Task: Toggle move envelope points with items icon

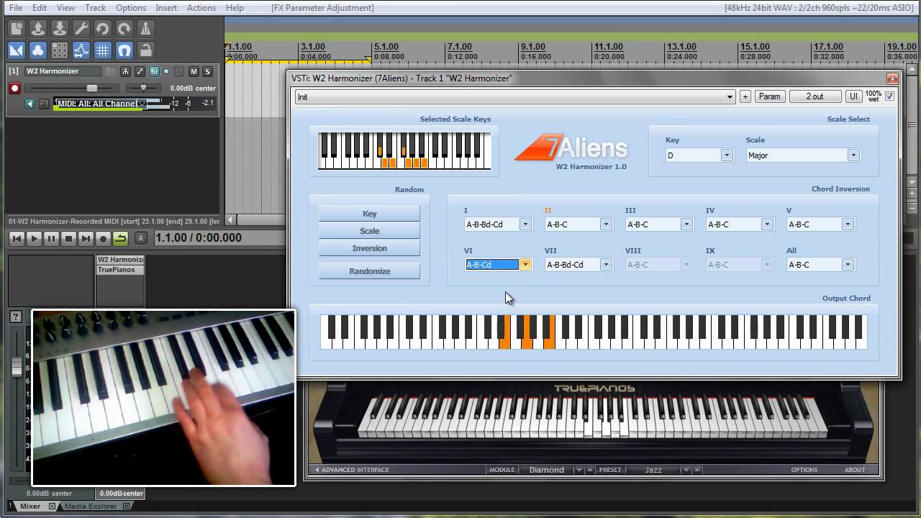Action: click(x=81, y=50)
